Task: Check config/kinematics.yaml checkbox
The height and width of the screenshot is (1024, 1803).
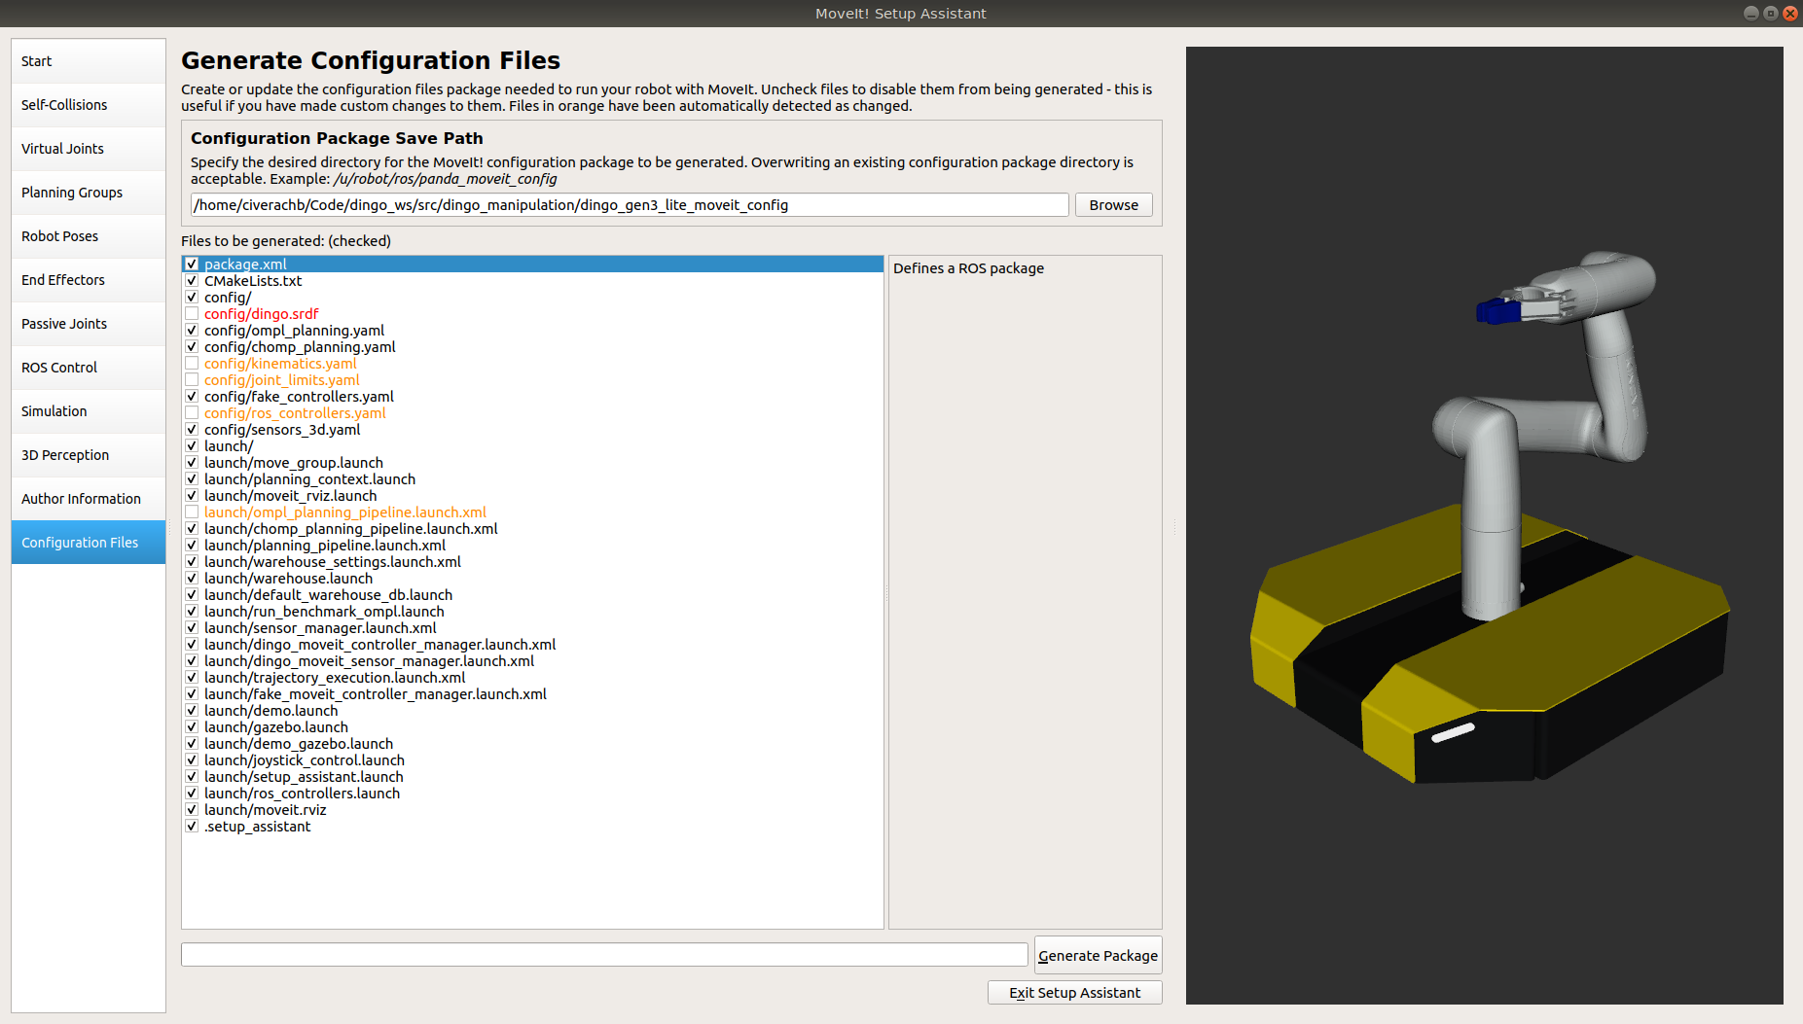Action: [192, 364]
